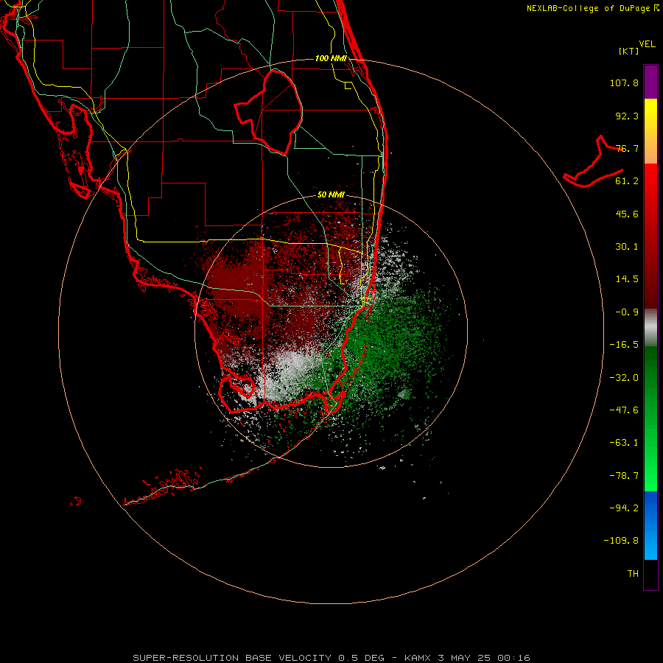This screenshot has height=663, width=663.
Task: Select the 61.2 legend value
Action: pyautogui.click(x=627, y=181)
